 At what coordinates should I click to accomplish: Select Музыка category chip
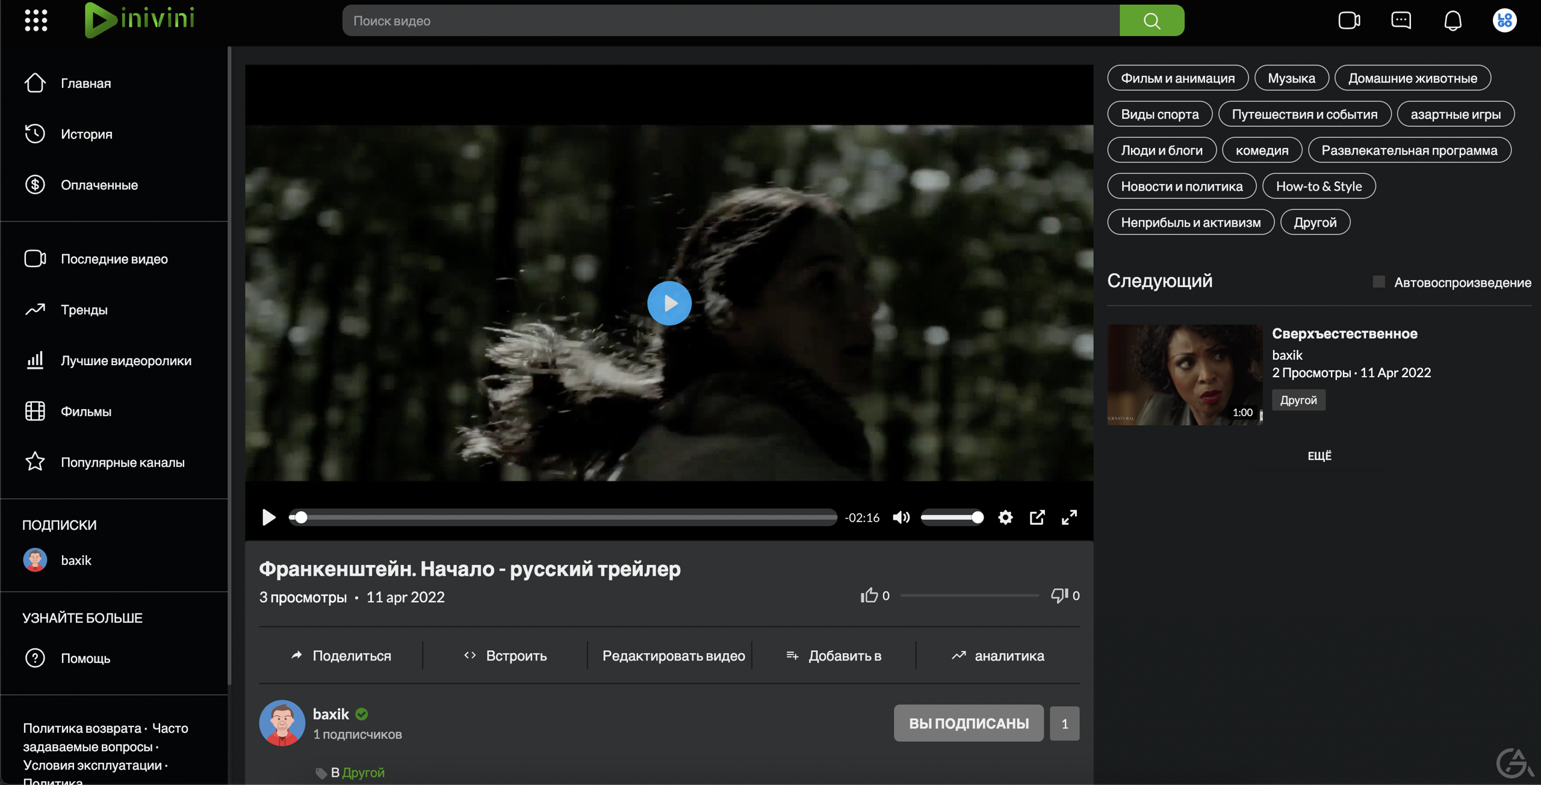(x=1291, y=78)
